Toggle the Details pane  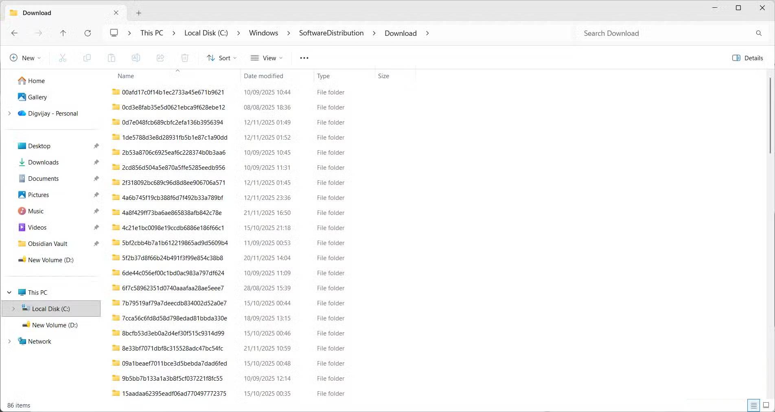click(747, 58)
